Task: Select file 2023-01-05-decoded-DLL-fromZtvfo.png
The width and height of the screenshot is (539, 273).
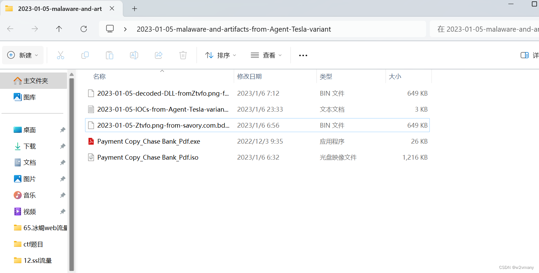Action: pos(163,93)
